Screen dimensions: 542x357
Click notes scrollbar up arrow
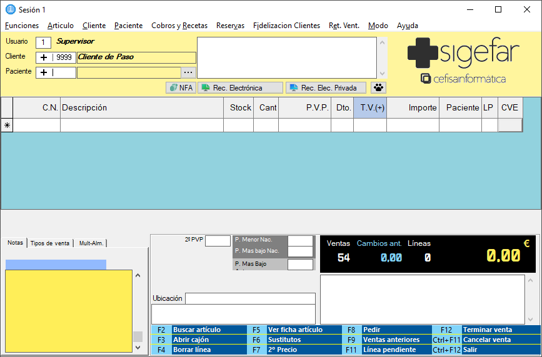pyautogui.click(x=138, y=275)
